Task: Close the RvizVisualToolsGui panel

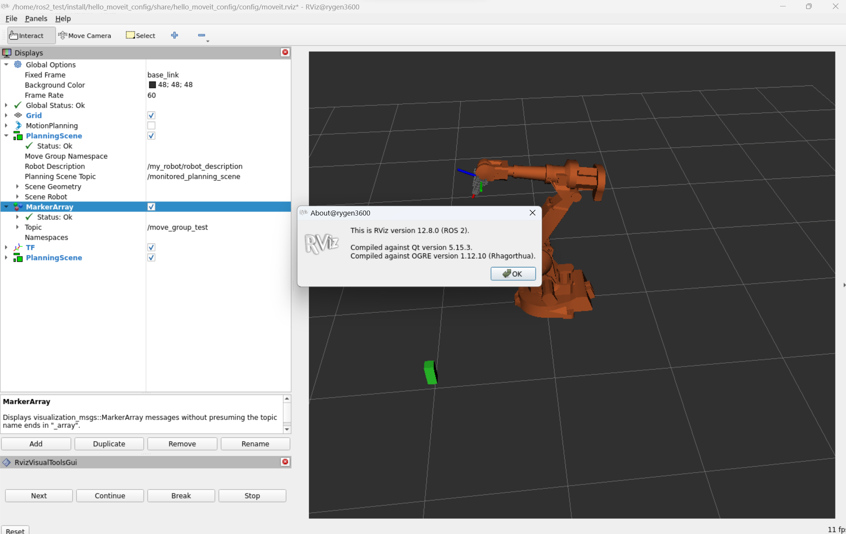Action: pyautogui.click(x=285, y=462)
